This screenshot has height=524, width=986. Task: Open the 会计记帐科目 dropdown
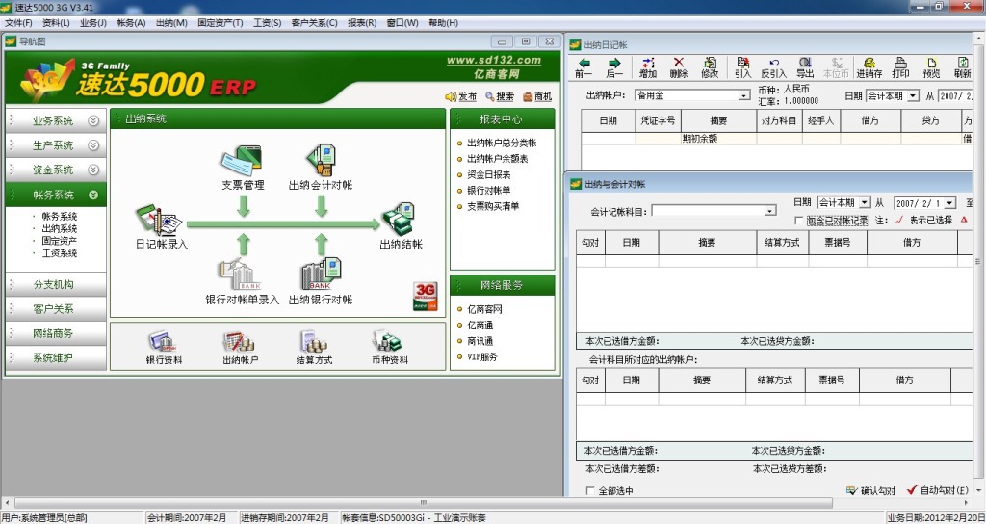pos(770,211)
